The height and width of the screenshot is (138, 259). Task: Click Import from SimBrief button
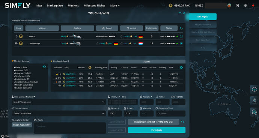(154, 122)
